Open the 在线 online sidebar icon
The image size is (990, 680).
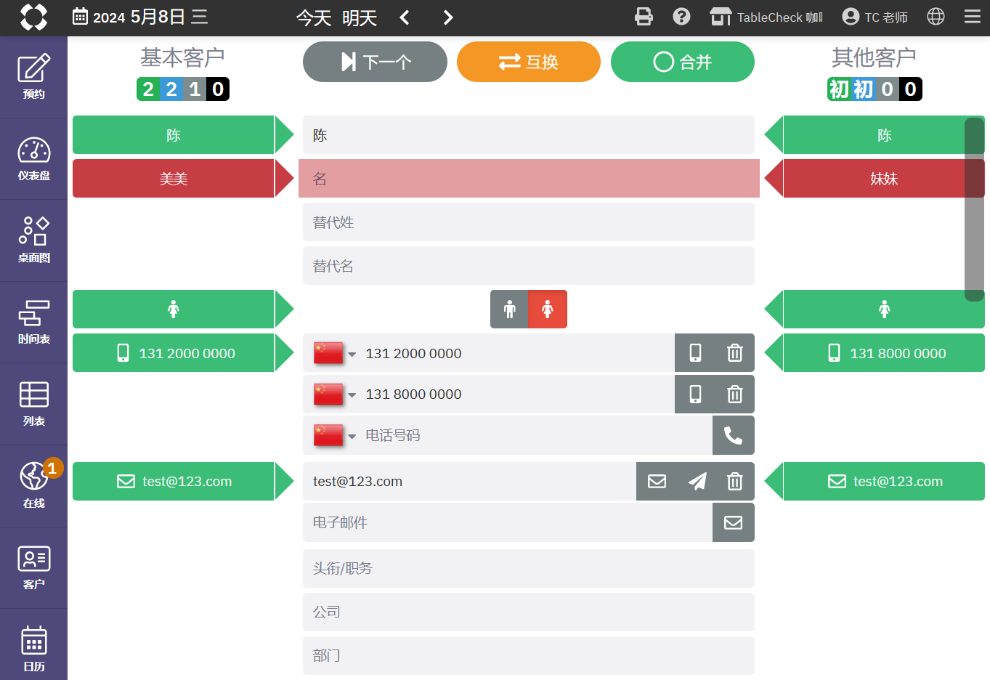tap(33, 486)
